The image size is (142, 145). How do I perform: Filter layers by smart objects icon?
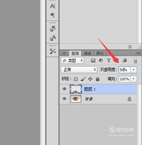(x=125, y=60)
